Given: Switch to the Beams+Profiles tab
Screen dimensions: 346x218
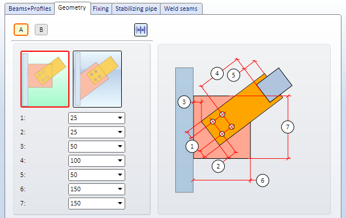Looking at the screenshot, I should coord(30,9).
